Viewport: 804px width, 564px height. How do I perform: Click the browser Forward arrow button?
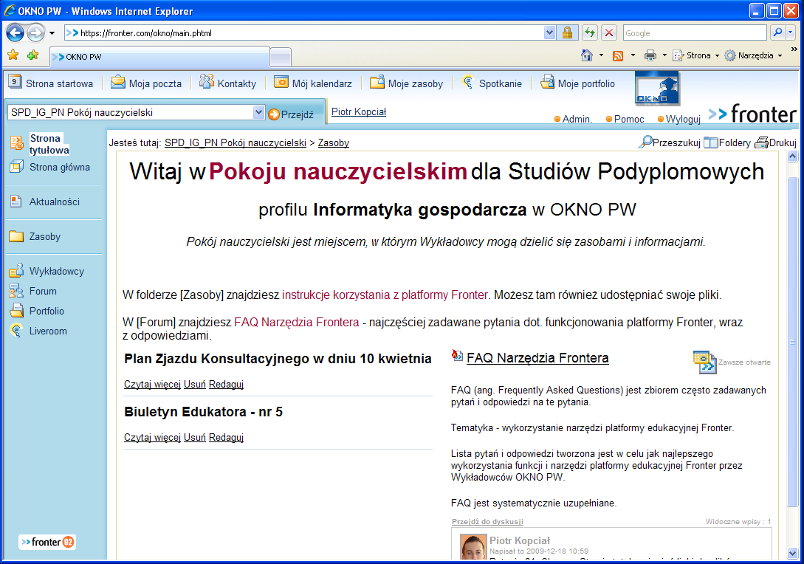(35, 32)
